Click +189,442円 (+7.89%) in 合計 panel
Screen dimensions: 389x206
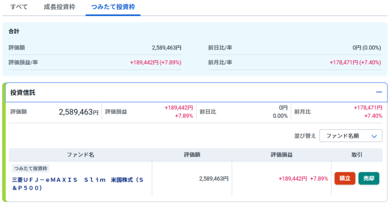(x=156, y=62)
